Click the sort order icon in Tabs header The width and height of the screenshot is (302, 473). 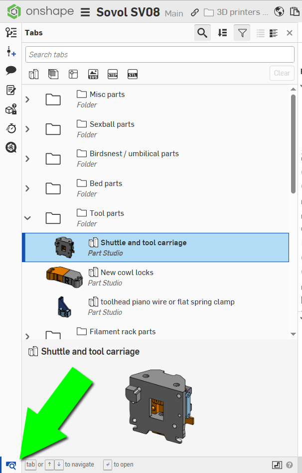tap(222, 33)
